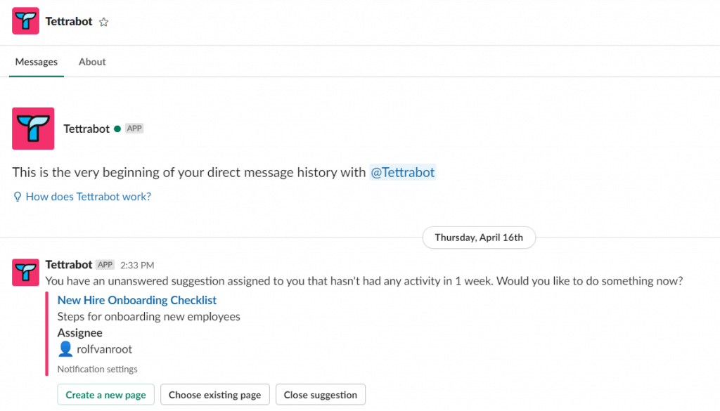The height and width of the screenshot is (411, 720).
Task: Click the @Tettrabot mention
Action: coord(403,172)
